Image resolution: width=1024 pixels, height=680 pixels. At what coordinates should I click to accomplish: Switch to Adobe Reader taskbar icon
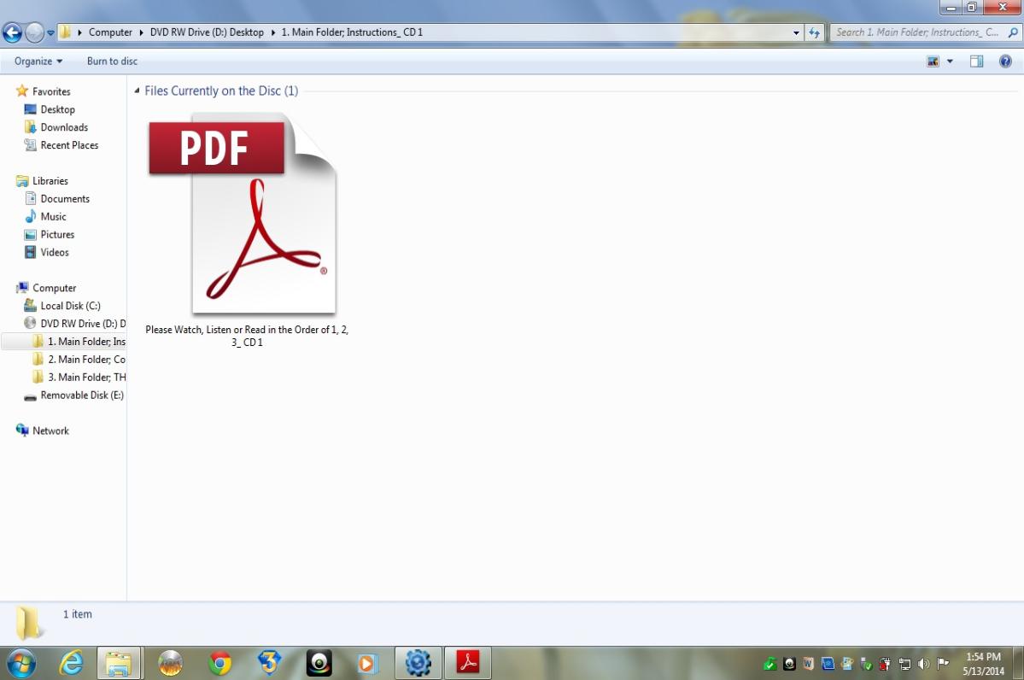point(468,664)
